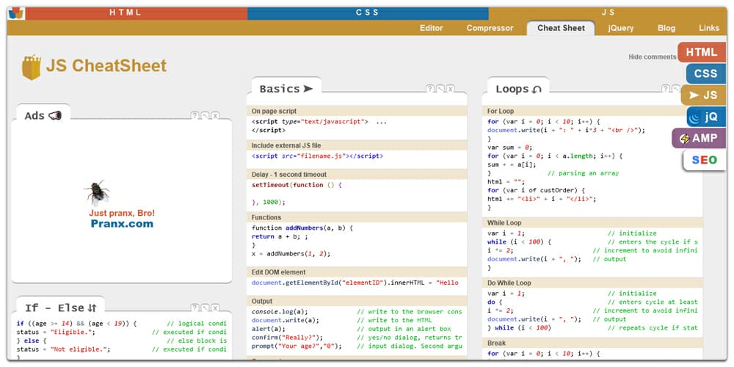Click the 'Output' section header in Basics
This screenshot has width=734, height=367.
[x=357, y=301]
